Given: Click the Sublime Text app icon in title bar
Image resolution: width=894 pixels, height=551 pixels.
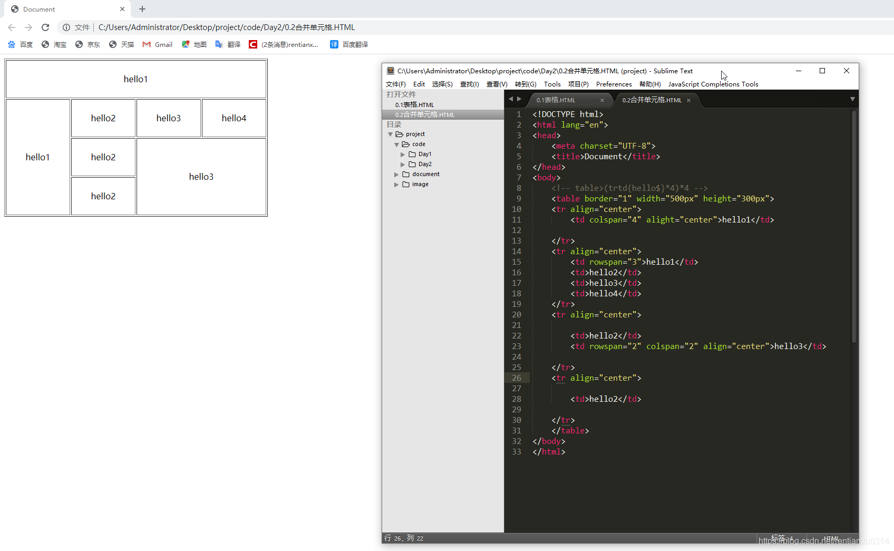Looking at the screenshot, I should pos(391,71).
